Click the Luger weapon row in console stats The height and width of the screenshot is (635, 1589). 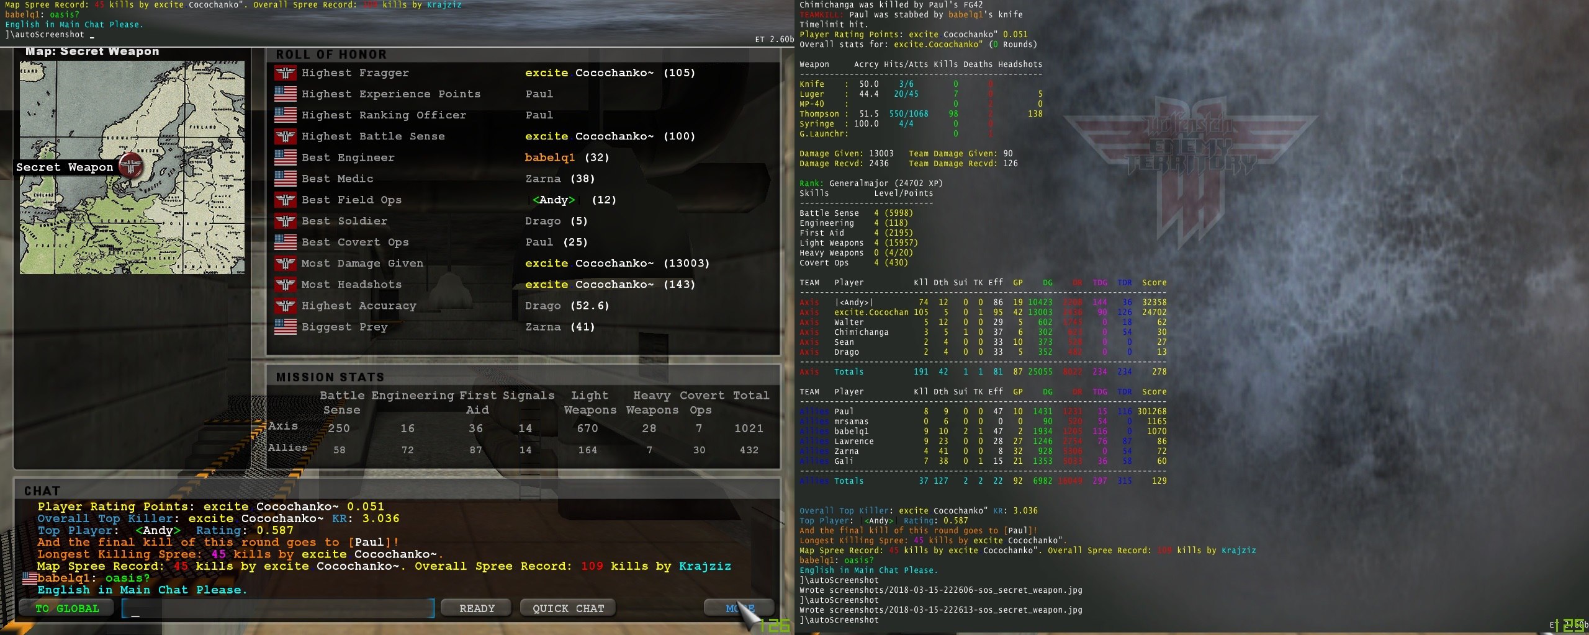coord(921,94)
